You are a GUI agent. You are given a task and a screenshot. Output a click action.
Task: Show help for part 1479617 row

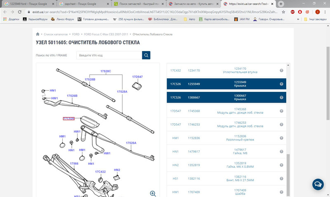281,152
